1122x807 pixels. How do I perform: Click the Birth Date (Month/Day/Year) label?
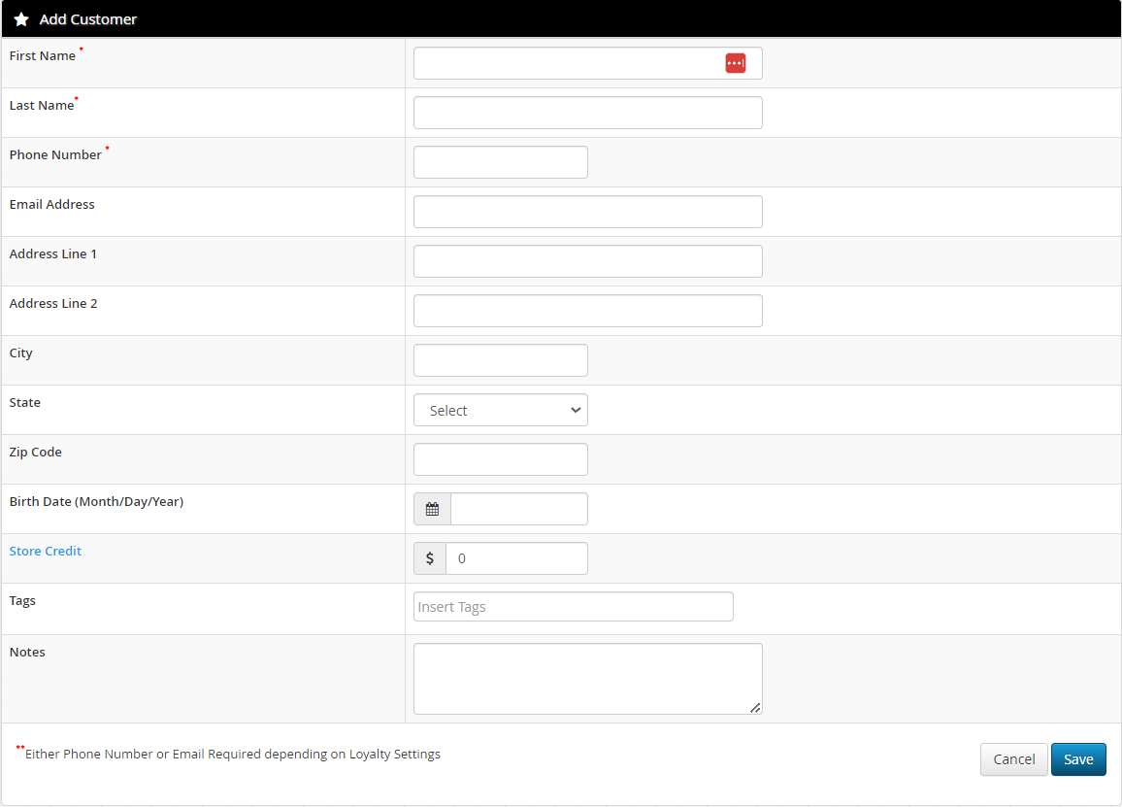96,501
